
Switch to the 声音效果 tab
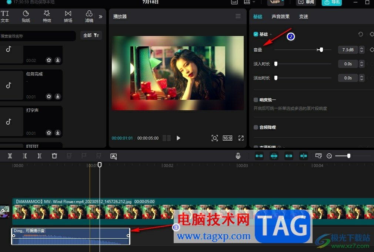(x=281, y=16)
